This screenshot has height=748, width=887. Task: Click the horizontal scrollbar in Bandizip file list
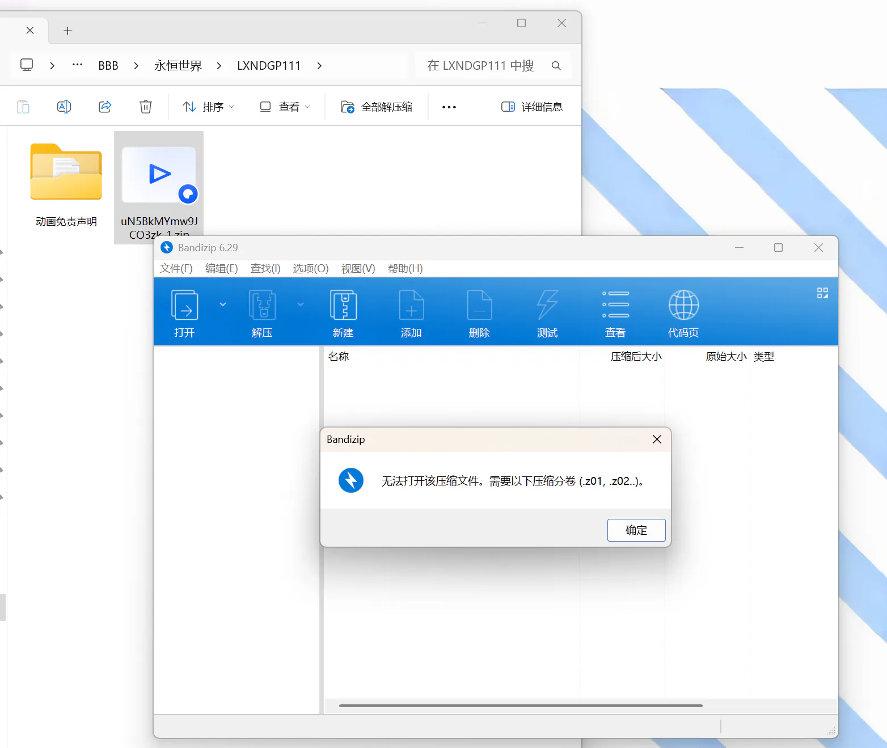[521, 705]
